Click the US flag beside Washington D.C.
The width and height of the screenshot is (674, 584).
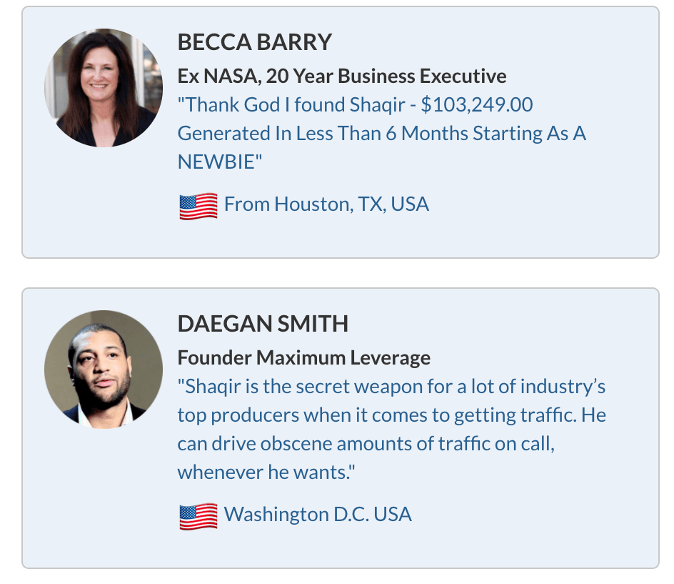point(198,515)
